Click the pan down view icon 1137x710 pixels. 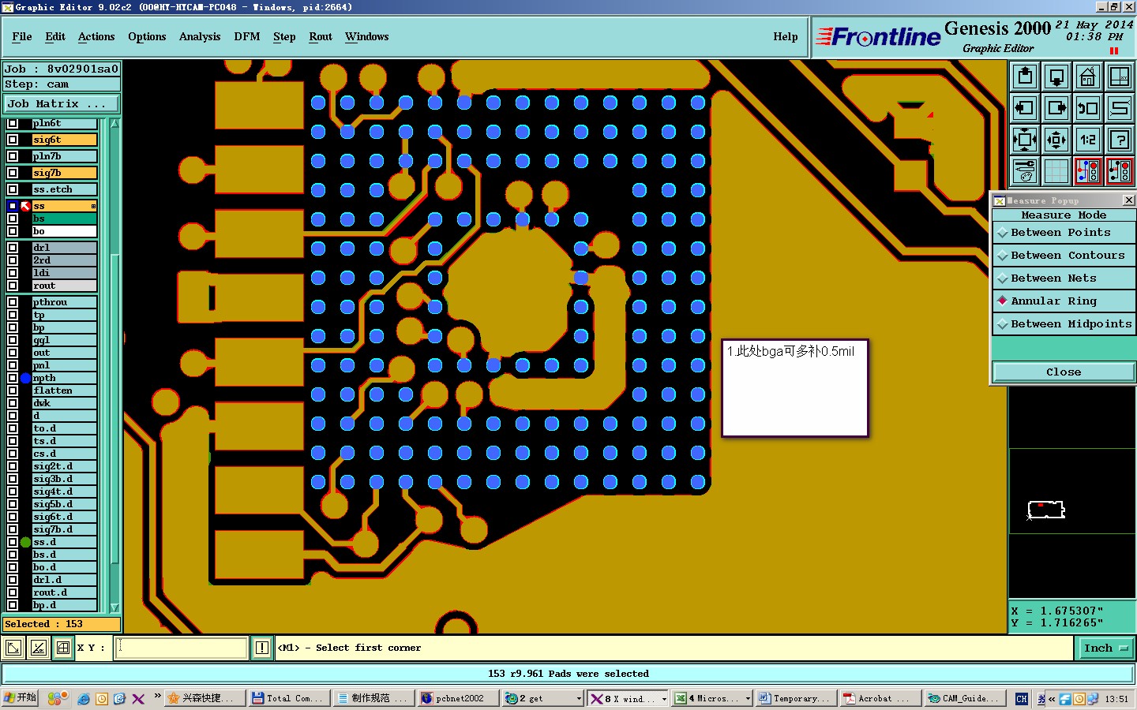pyautogui.click(x=1056, y=77)
